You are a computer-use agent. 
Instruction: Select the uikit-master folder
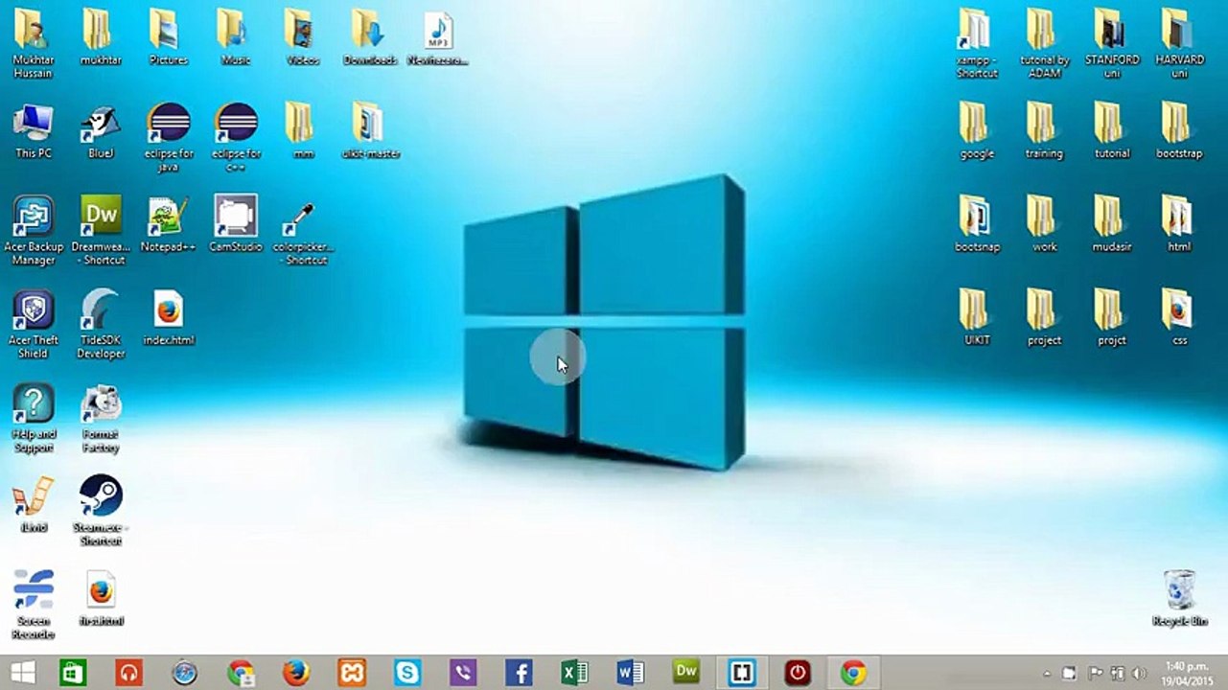point(370,130)
